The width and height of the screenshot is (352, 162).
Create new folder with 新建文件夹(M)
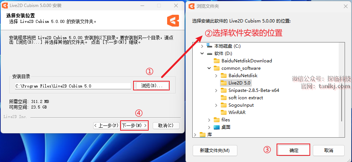215,150
